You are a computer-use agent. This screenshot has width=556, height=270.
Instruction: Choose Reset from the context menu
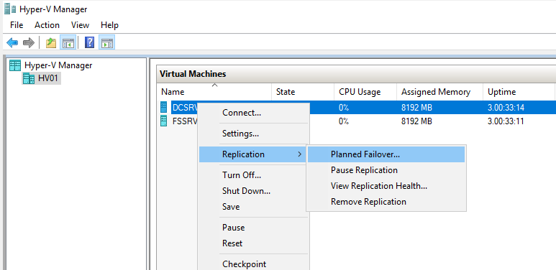254,243
